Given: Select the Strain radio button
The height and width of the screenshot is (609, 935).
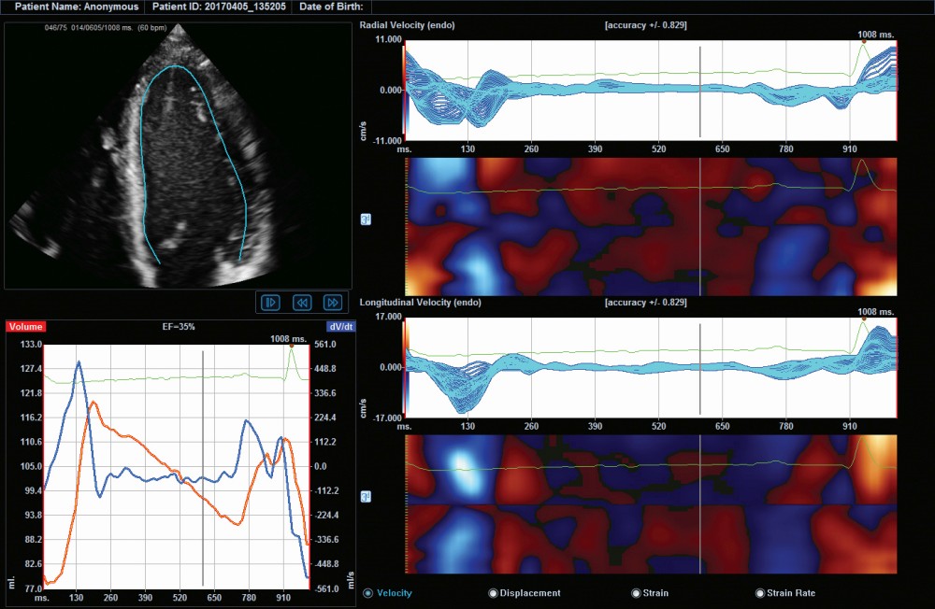Looking at the screenshot, I should point(636,593).
